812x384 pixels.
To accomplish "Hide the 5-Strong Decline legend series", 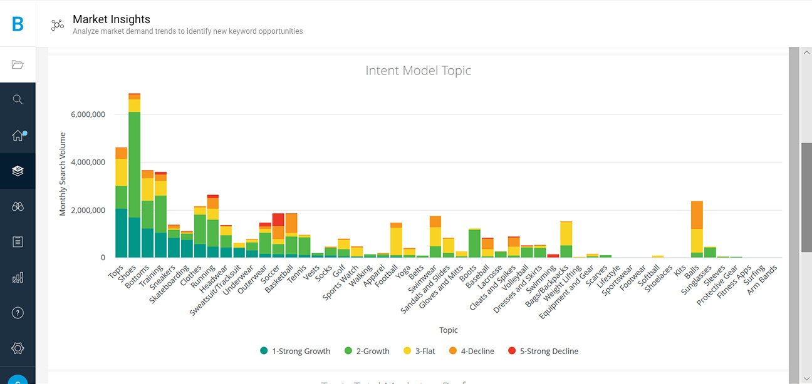I will 543,351.
